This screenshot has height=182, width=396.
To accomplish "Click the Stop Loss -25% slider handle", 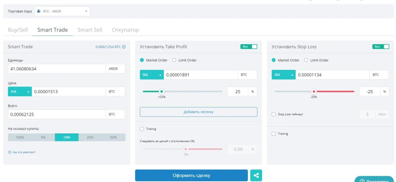I will point(314,91).
